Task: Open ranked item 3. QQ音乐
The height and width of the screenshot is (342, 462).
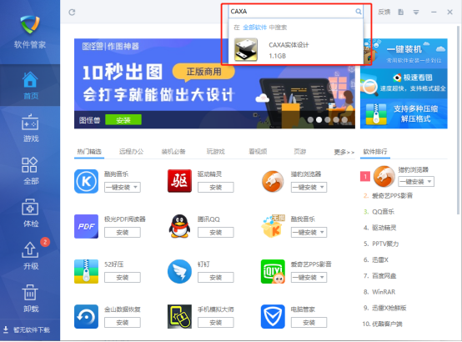Action: click(379, 212)
